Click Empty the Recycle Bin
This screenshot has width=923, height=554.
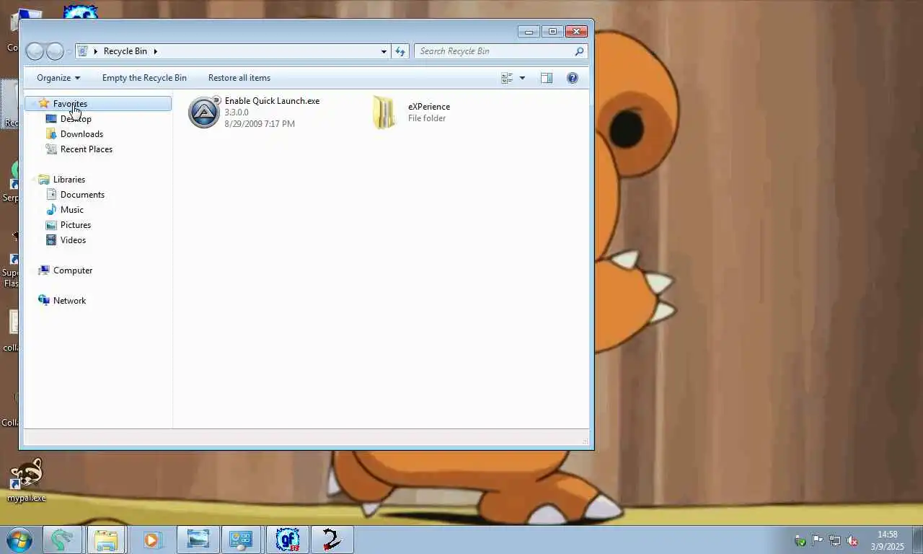144,78
